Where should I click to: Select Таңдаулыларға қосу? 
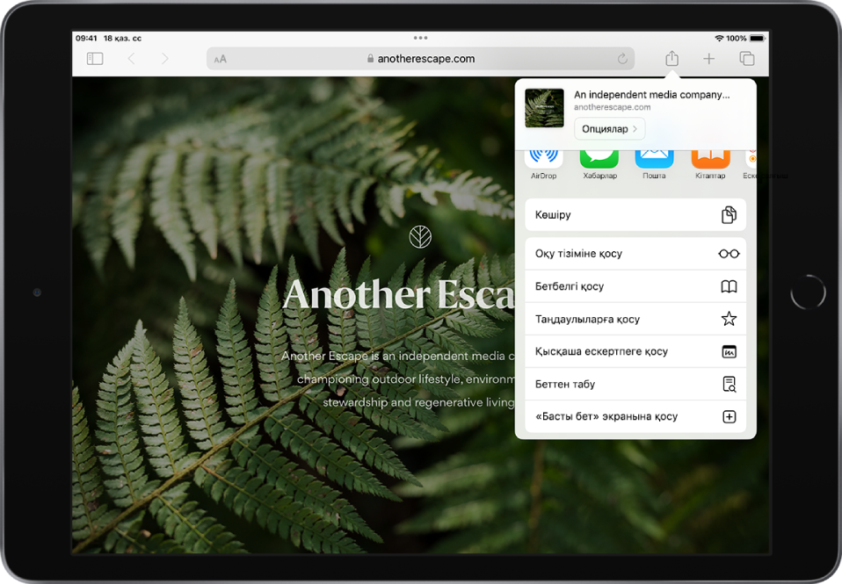pos(635,319)
